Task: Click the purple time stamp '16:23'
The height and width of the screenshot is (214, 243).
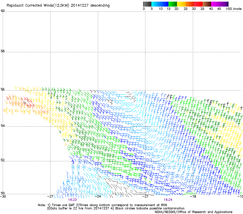Action: (72, 200)
